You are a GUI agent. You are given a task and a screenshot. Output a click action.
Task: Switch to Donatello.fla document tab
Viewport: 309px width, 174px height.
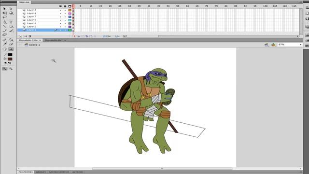pos(54,40)
